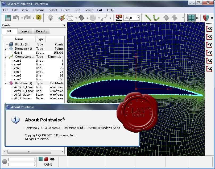
Task: Show more tools after surface icons
Action: click(x=183, y=18)
